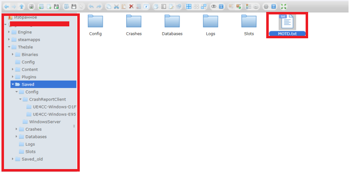The width and height of the screenshot is (349, 182).
Task: Go to parent folder with up arrow
Action: 21,6
